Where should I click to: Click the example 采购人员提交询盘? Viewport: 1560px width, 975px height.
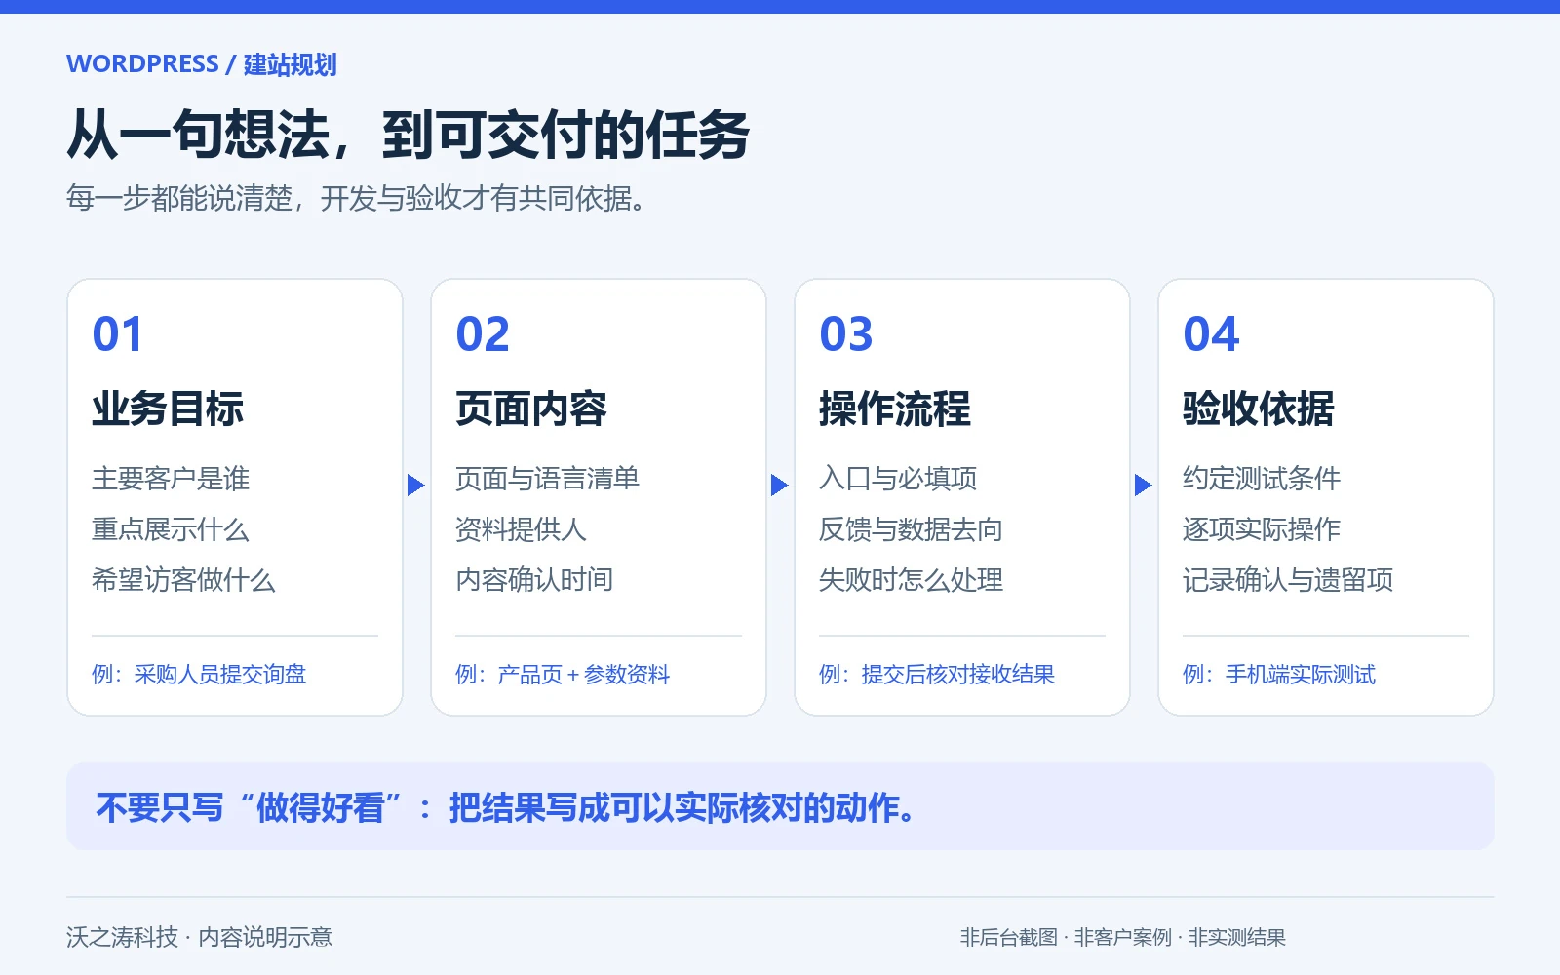pos(220,675)
